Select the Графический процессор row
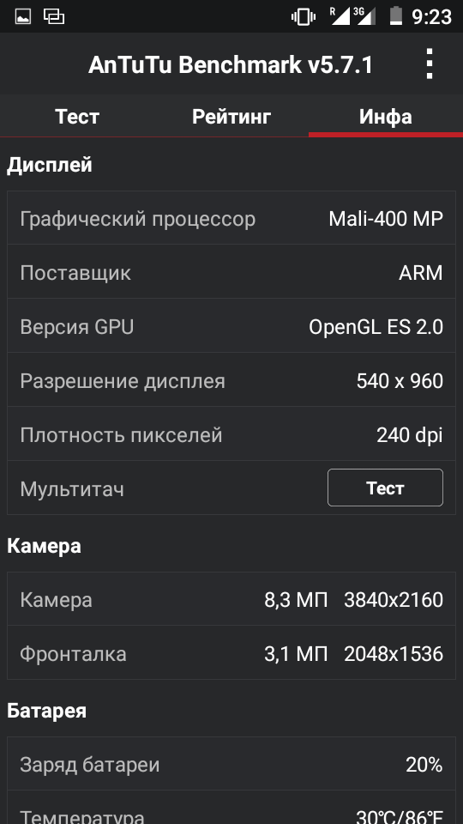The height and width of the screenshot is (824, 463). click(231, 218)
